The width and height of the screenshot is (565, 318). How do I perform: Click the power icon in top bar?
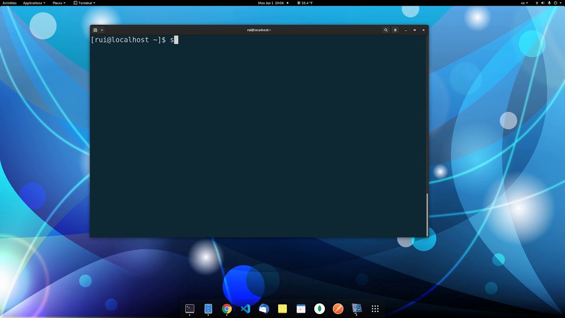(x=555, y=3)
